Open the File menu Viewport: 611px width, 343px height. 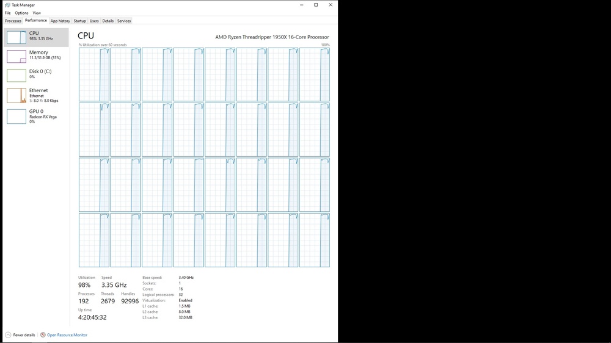(7, 13)
